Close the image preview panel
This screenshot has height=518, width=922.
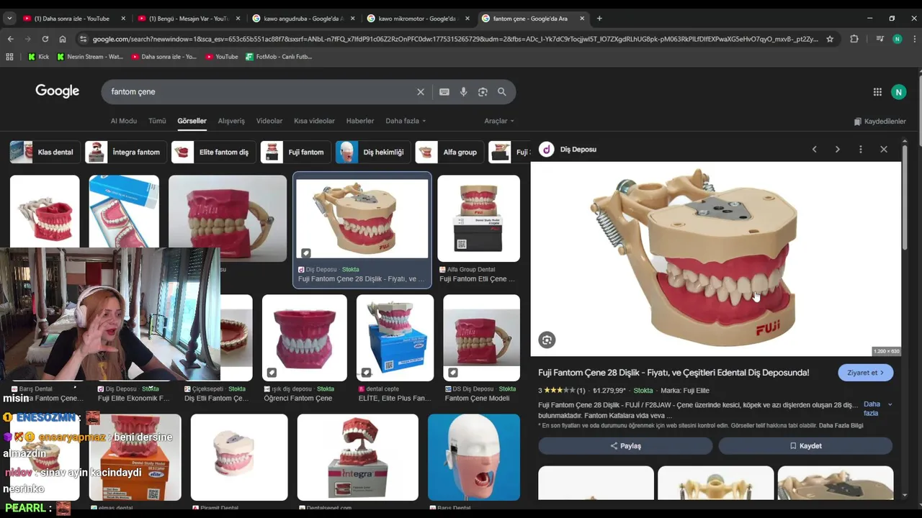tap(884, 150)
